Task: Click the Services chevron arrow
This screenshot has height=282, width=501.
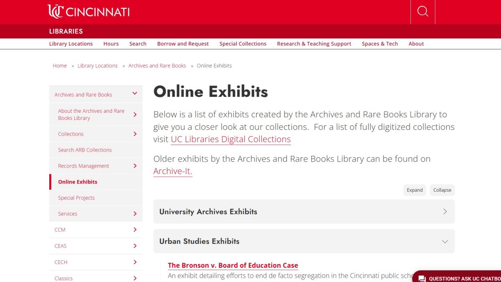Action: (135, 213)
